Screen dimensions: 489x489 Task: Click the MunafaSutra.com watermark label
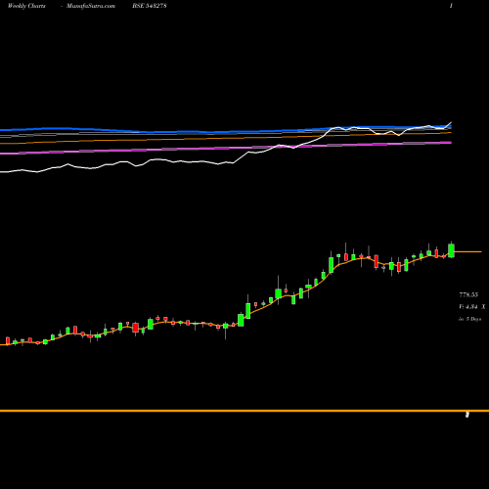[x=91, y=6]
